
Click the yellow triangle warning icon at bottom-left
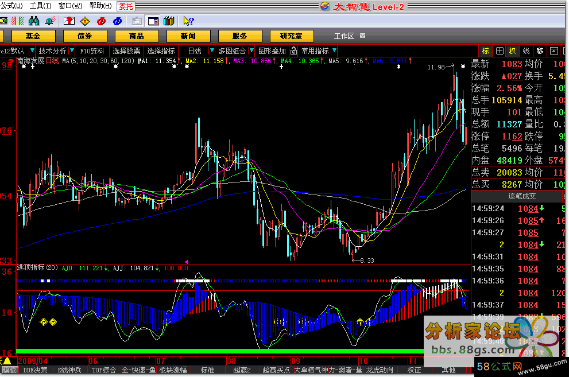point(7,361)
